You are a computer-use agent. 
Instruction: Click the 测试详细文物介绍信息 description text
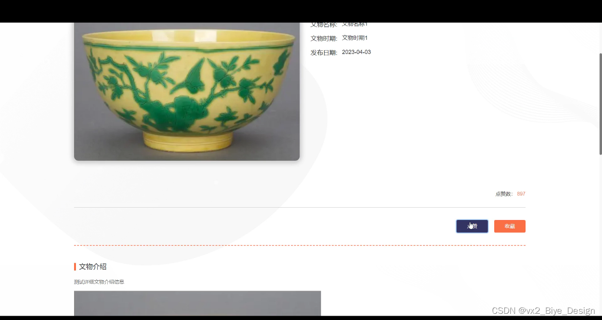[x=99, y=282]
